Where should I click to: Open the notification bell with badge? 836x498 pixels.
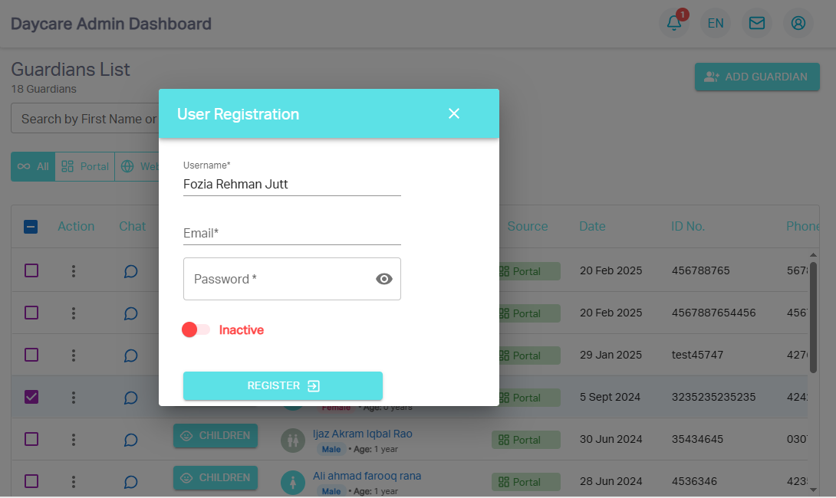(674, 23)
